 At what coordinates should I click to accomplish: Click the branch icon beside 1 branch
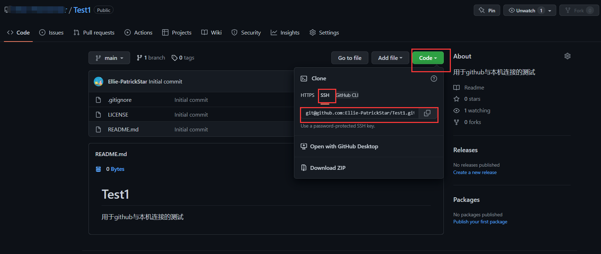click(140, 58)
